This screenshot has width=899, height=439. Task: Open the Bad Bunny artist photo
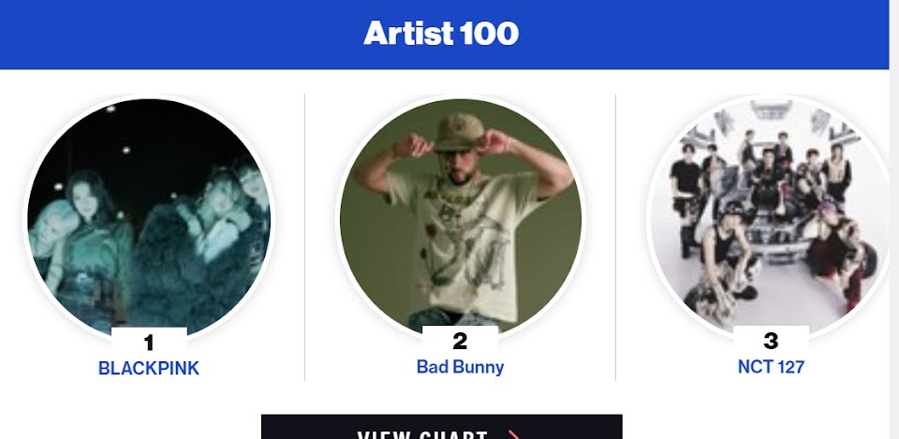click(461, 218)
